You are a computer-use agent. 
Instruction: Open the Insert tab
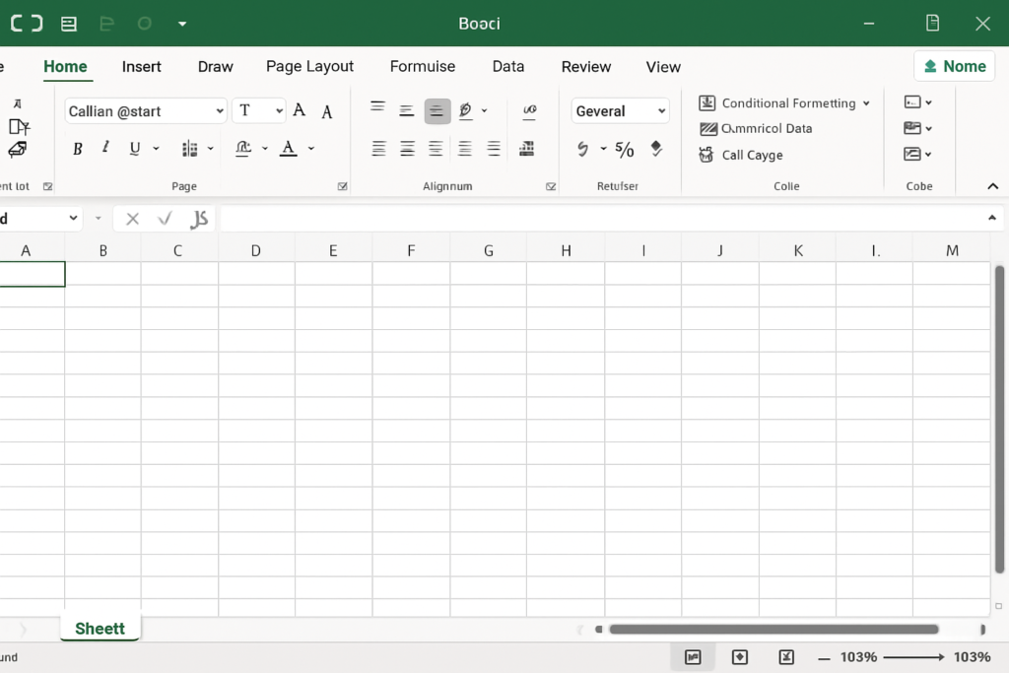pos(142,66)
